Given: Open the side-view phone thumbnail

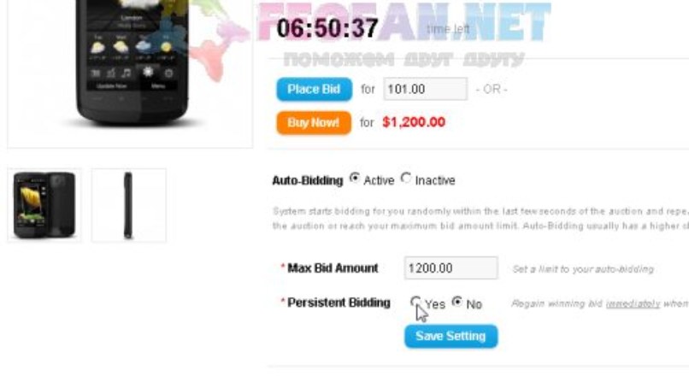Looking at the screenshot, I should point(129,205).
